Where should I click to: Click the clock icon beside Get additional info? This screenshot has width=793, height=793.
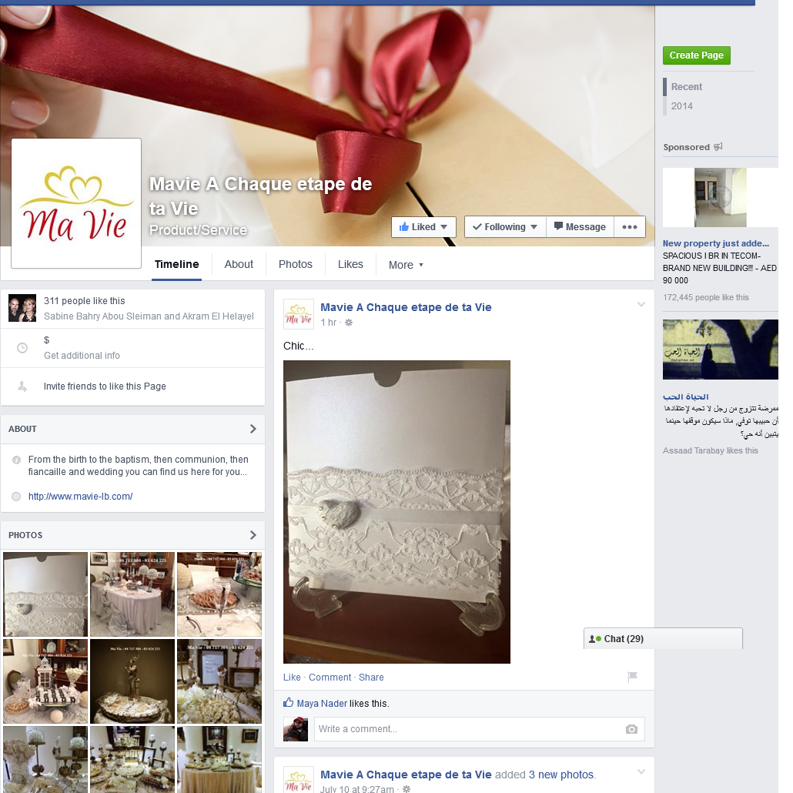tap(22, 348)
